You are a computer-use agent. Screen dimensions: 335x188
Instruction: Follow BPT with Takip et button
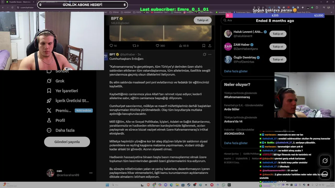click(x=203, y=20)
